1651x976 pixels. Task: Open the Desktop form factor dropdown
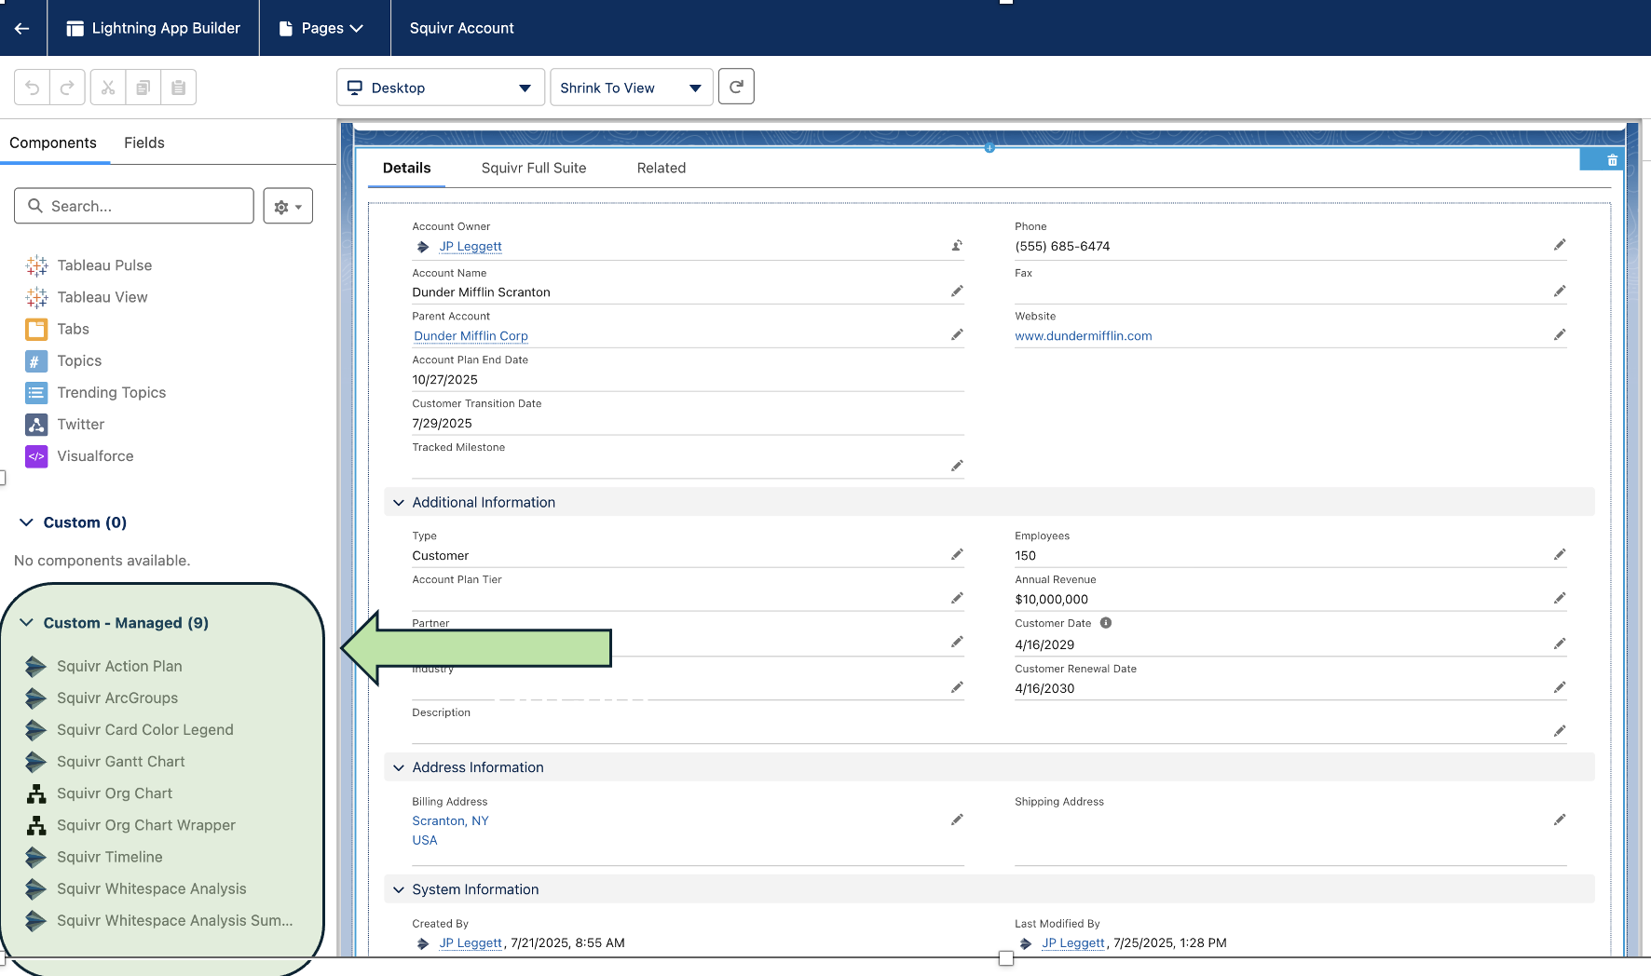coord(441,88)
